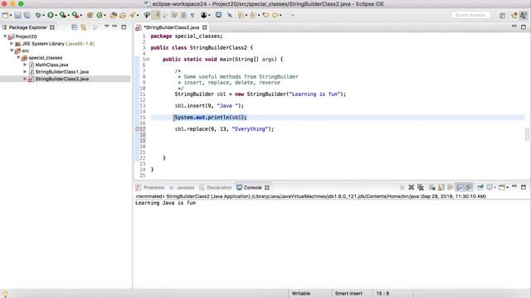This screenshot has height=298, width=531.
Task: Minimize the Package Explorer view
Action: tap(114, 26)
